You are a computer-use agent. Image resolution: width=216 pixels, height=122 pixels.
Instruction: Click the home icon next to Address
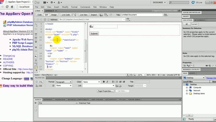coord(49,20)
